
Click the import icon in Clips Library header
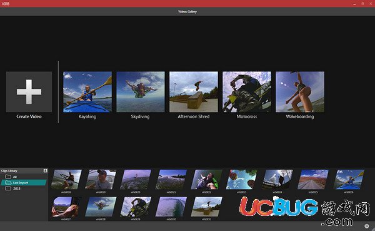(45, 171)
